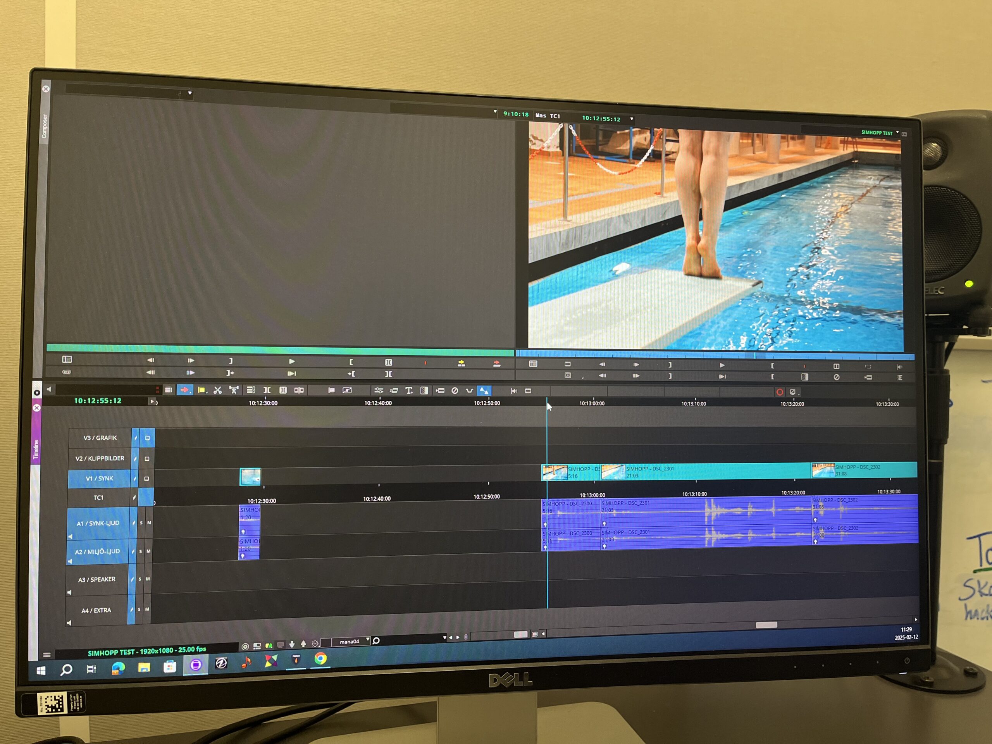Mute the A1 / SYNK-LJUD track
The width and height of the screenshot is (992, 744).
(149, 523)
